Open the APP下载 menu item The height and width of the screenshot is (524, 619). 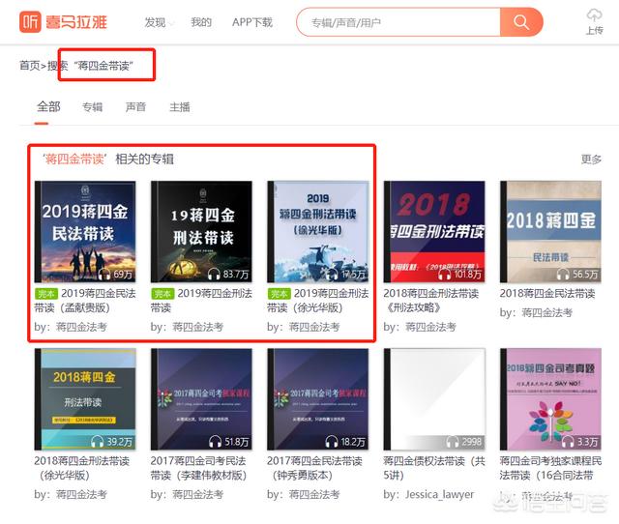252,22
